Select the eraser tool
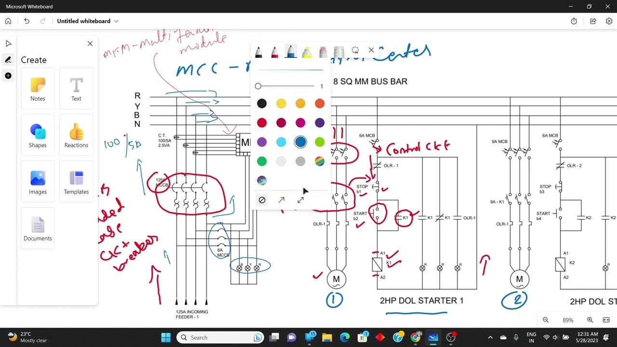Viewport: 617px width, 347px height. tap(323, 52)
